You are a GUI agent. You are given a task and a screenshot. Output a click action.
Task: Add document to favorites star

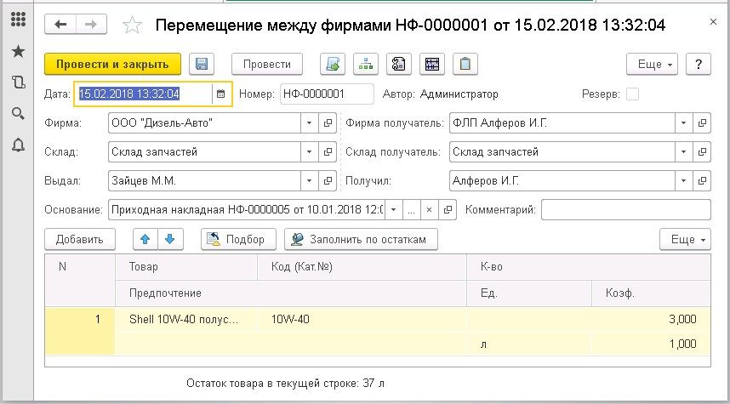pyautogui.click(x=132, y=26)
